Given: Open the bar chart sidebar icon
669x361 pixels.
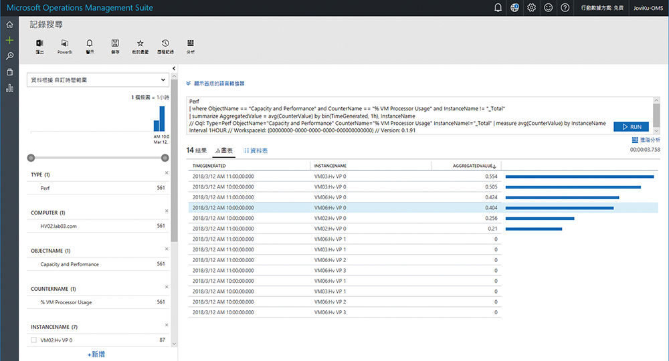Looking at the screenshot, I should (x=9, y=88).
